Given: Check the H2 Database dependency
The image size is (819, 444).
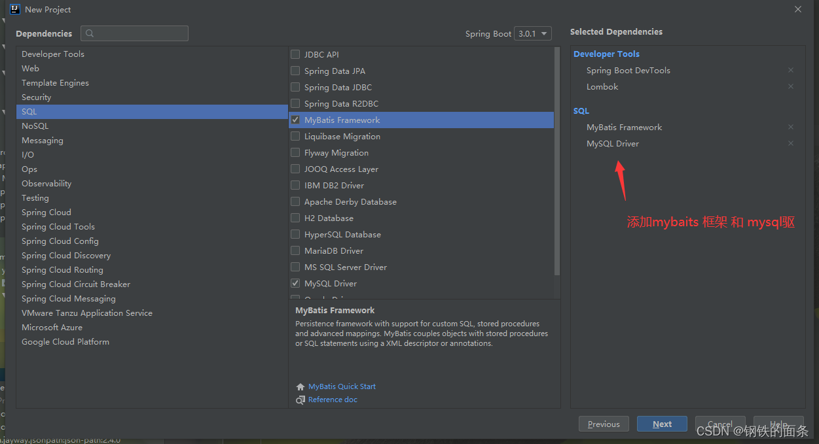Looking at the screenshot, I should click(x=295, y=218).
